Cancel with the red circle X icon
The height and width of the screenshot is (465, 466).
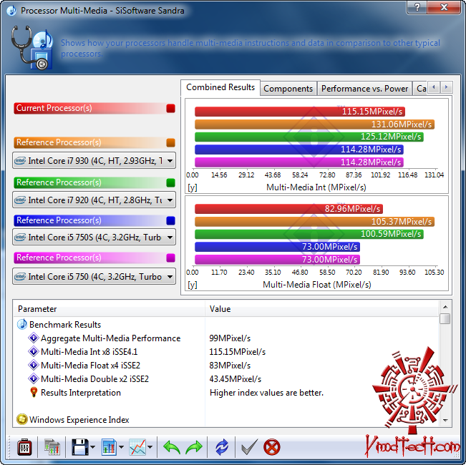pyautogui.click(x=271, y=447)
